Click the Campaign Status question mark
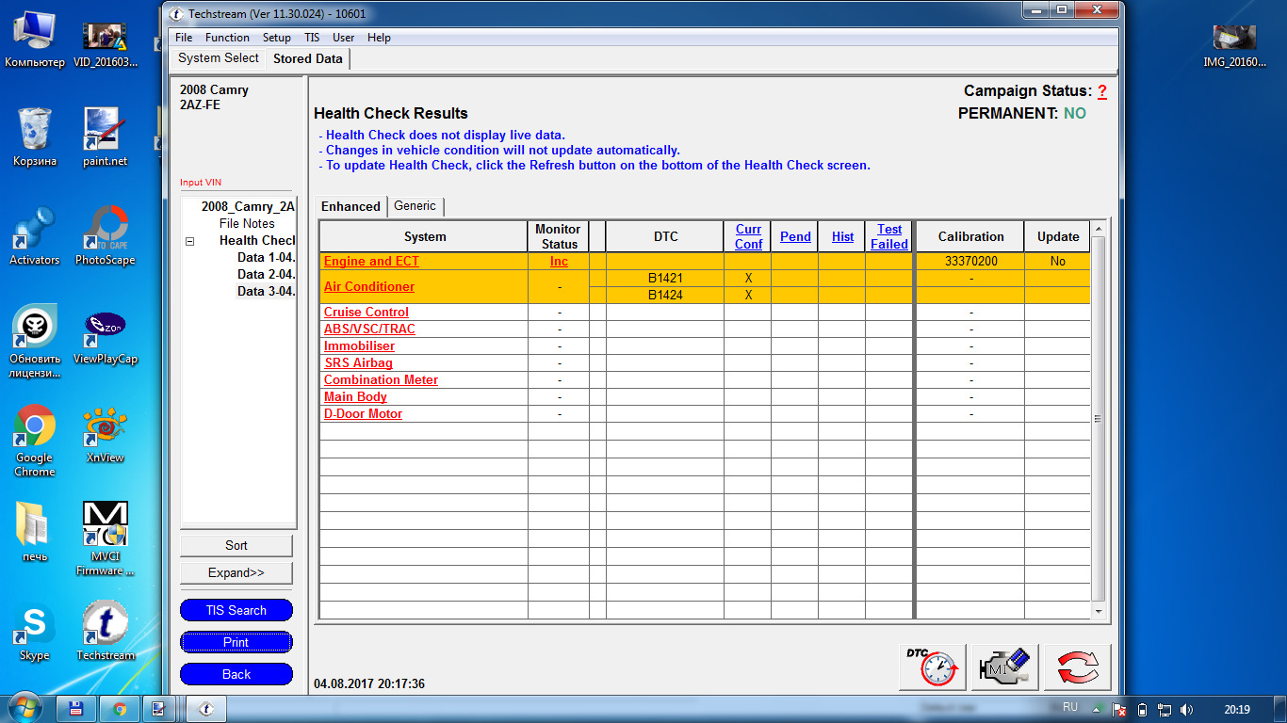The image size is (1287, 723). pos(1102,91)
